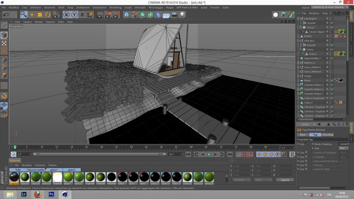Select the white material swatch
The image size is (354, 199).
[58, 177]
